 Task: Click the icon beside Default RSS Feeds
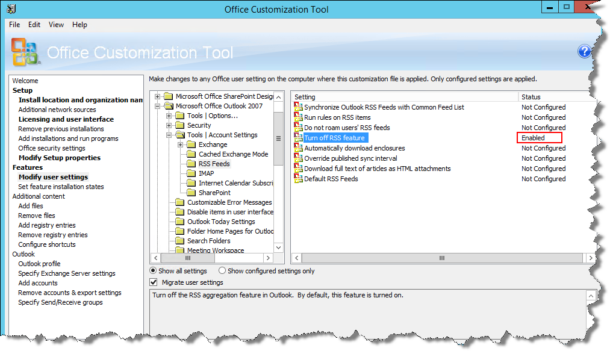[299, 178]
